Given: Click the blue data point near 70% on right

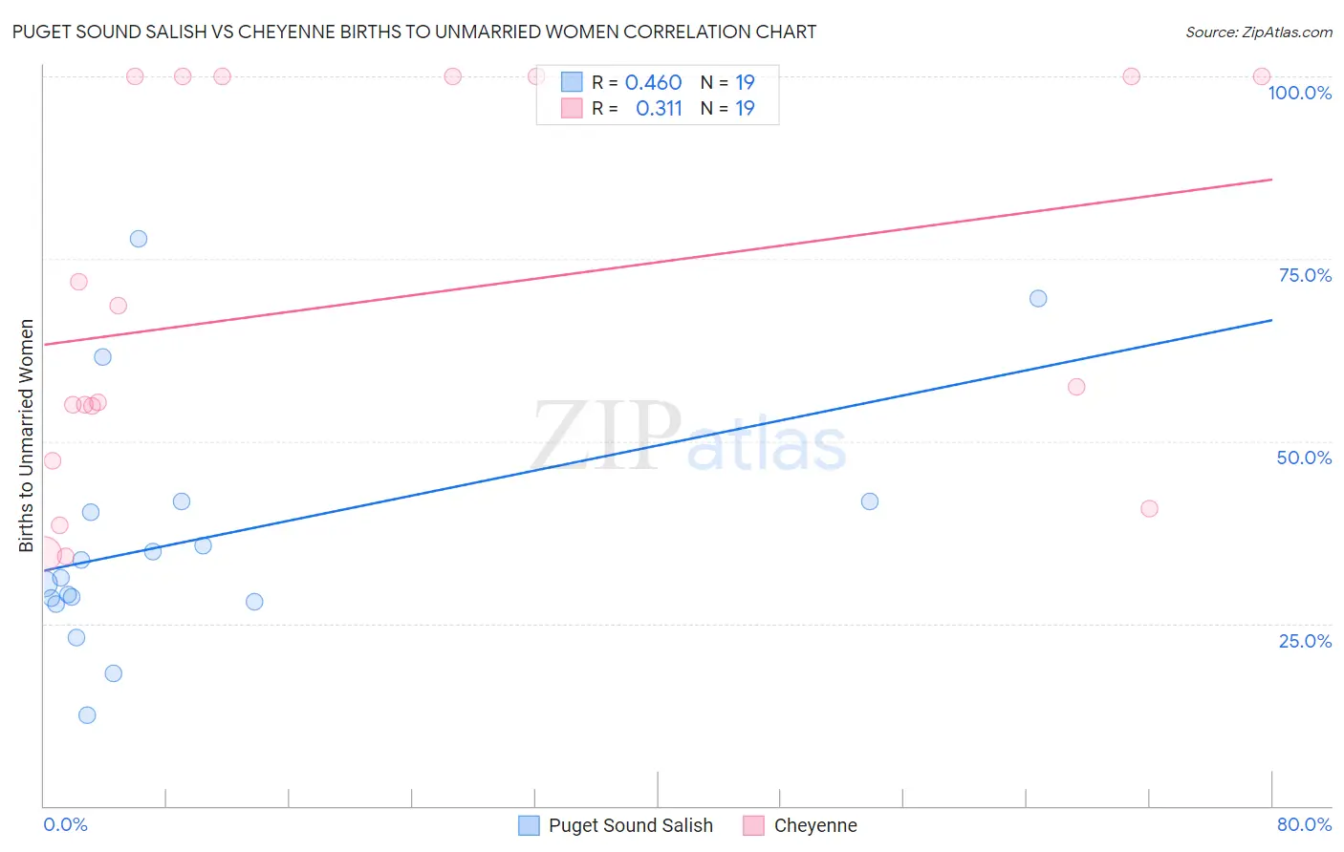Looking at the screenshot, I should point(1038,298).
